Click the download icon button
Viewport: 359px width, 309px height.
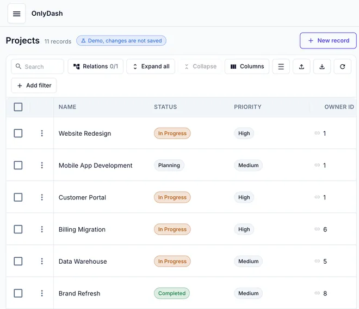coord(322,66)
